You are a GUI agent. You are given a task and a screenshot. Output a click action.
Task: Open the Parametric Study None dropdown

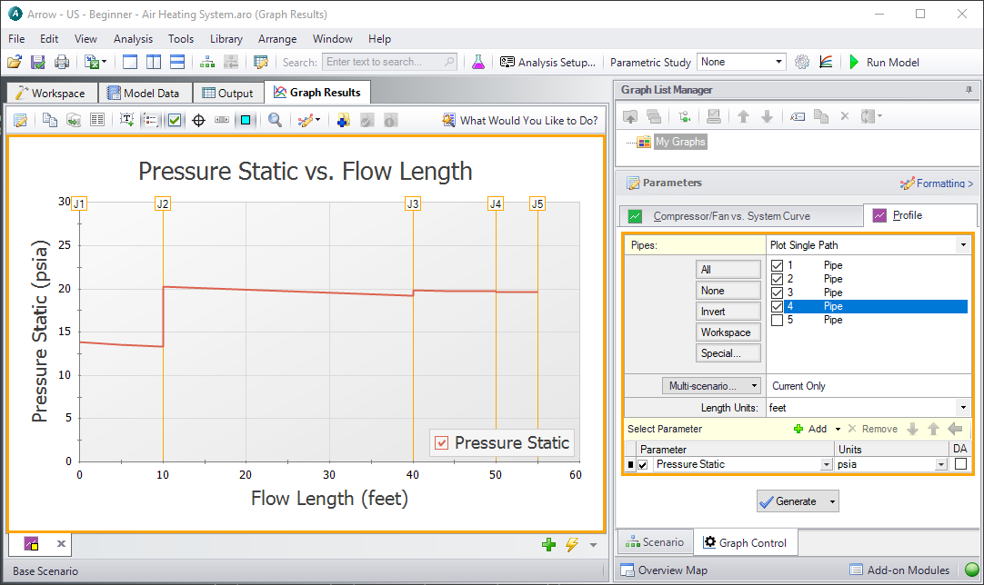point(778,62)
